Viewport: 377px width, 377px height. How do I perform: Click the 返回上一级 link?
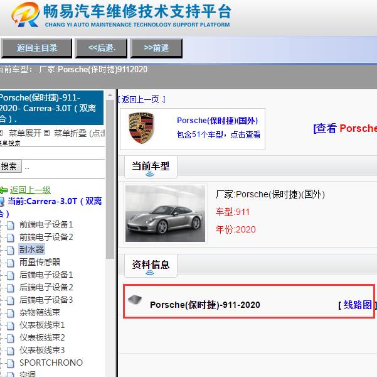pyautogui.click(x=30, y=190)
